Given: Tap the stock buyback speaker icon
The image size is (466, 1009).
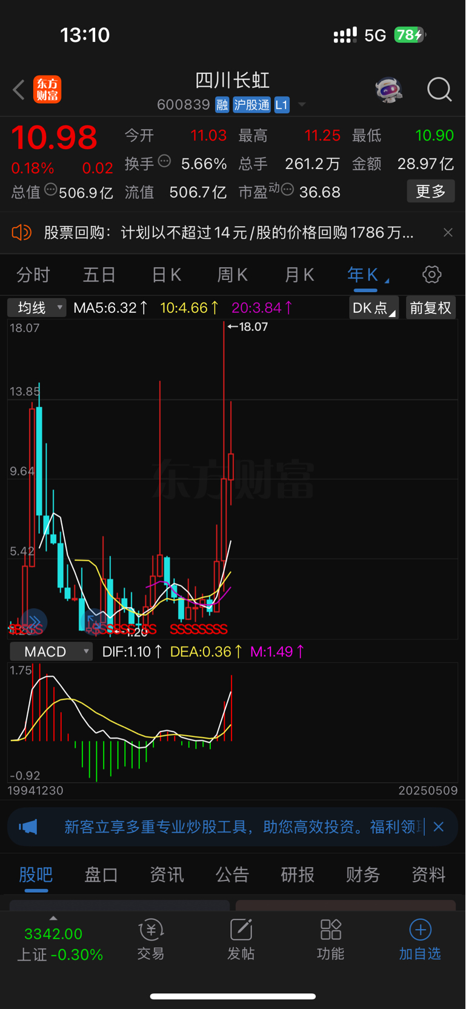Looking at the screenshot, I should pyautogui.click(x=21, y=232).
